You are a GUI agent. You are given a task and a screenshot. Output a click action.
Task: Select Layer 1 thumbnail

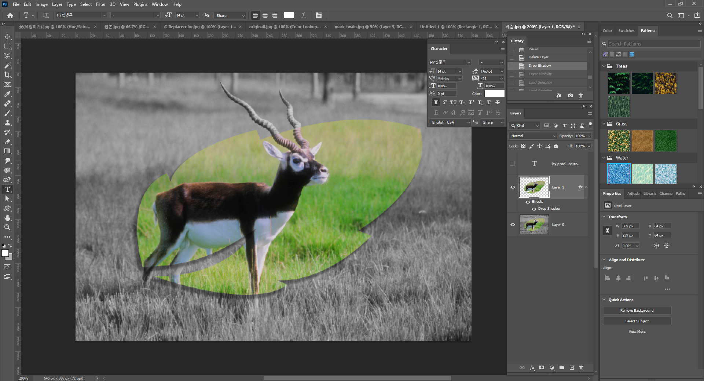pyautogui.click(x=534, y=187)
